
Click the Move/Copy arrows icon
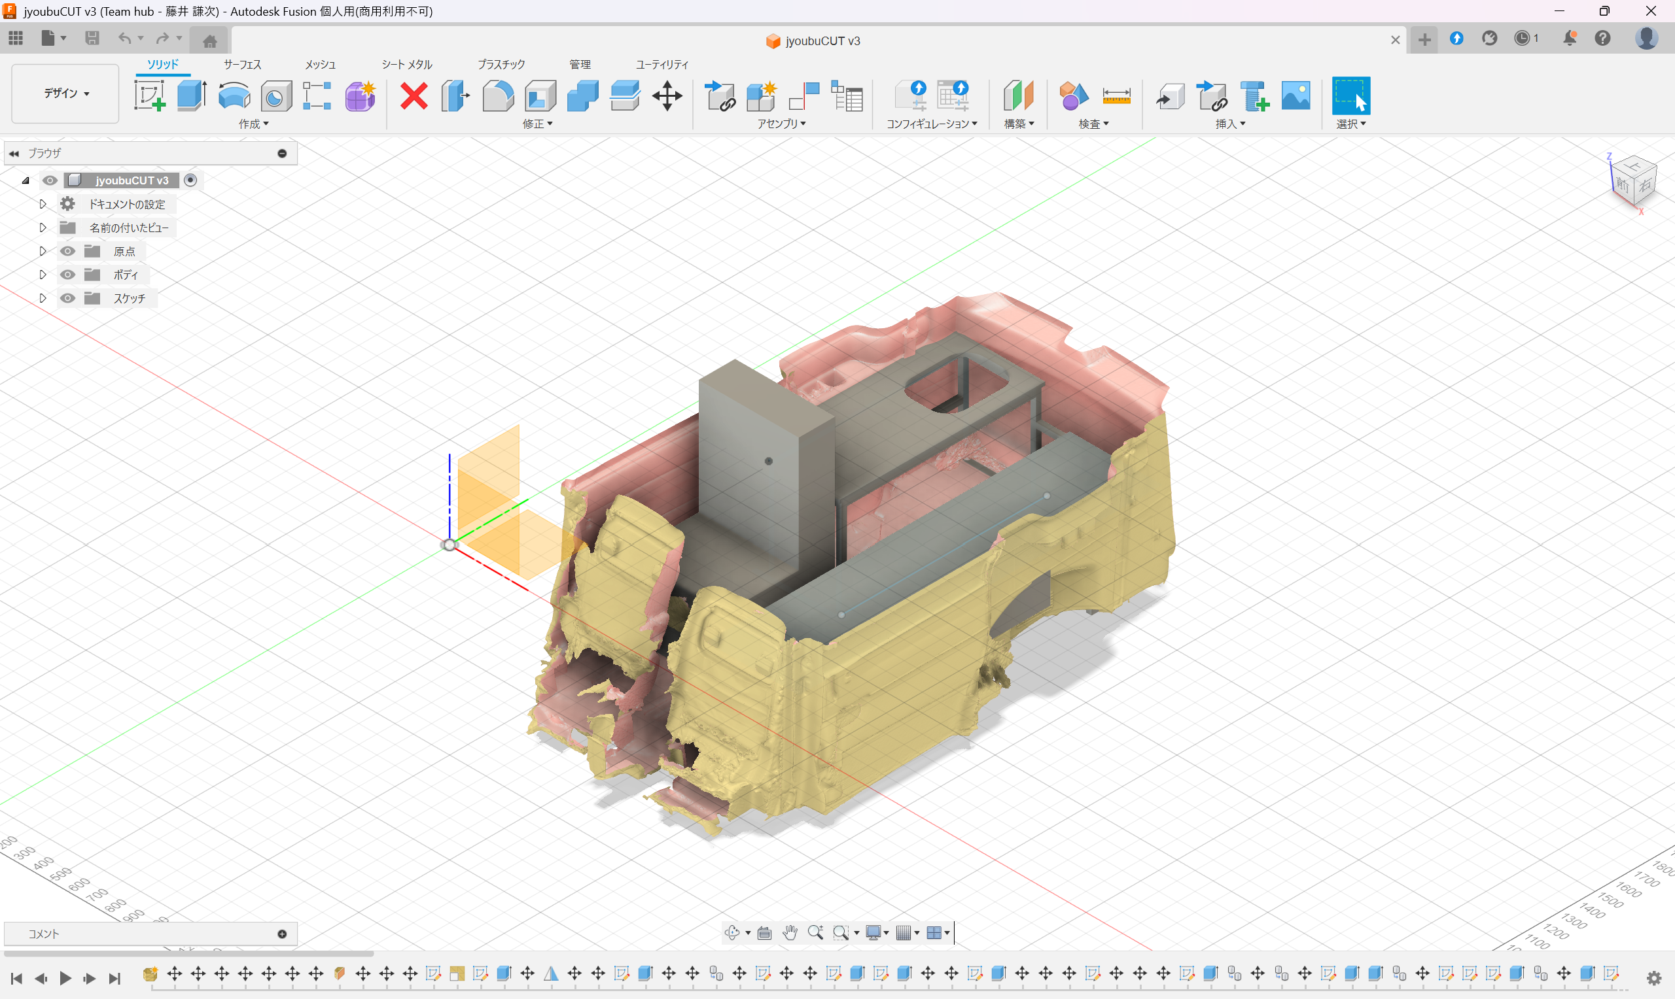tap(667, 95)
